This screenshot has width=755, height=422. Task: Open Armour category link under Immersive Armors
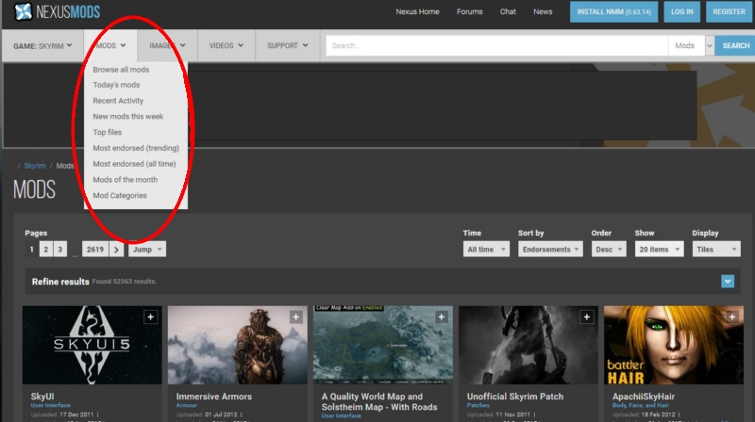coord(186,406)
